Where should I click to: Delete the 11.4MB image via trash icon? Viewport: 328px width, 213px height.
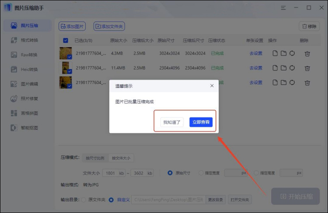(x=307, y=68)
